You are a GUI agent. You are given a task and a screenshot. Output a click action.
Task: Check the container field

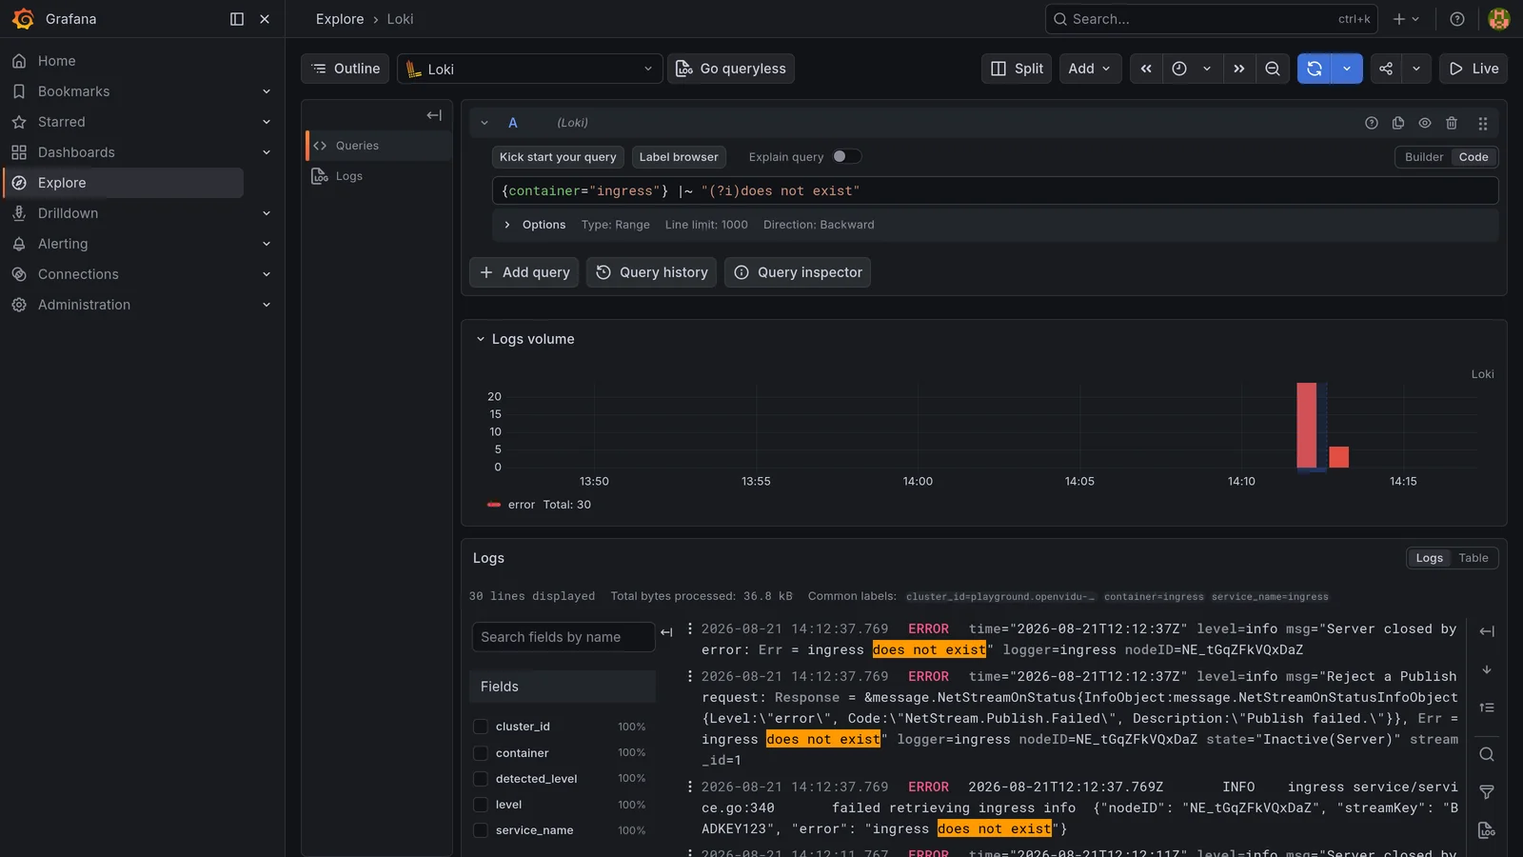[x=481, y=753]
